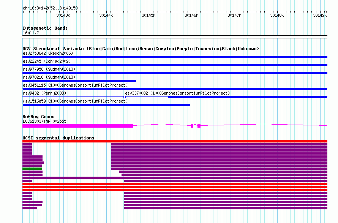338x223 pixels.
Task: Click the 30148k scale label
Action: [x=277, y=15]
